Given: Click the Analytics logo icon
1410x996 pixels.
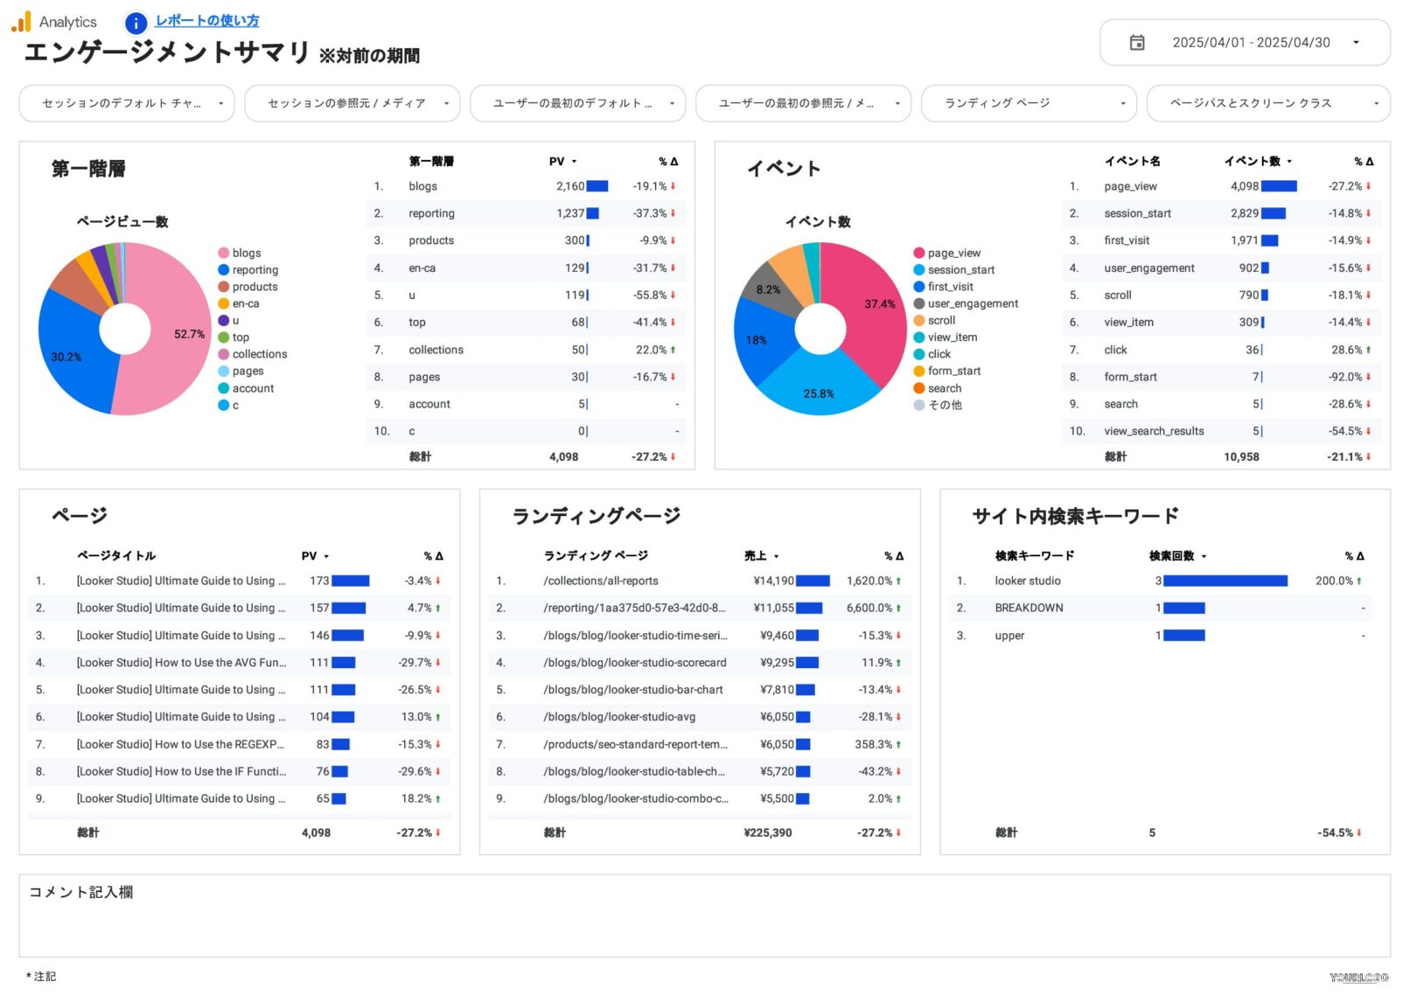Looking at the screenshot, I should [x=21, y=21].
